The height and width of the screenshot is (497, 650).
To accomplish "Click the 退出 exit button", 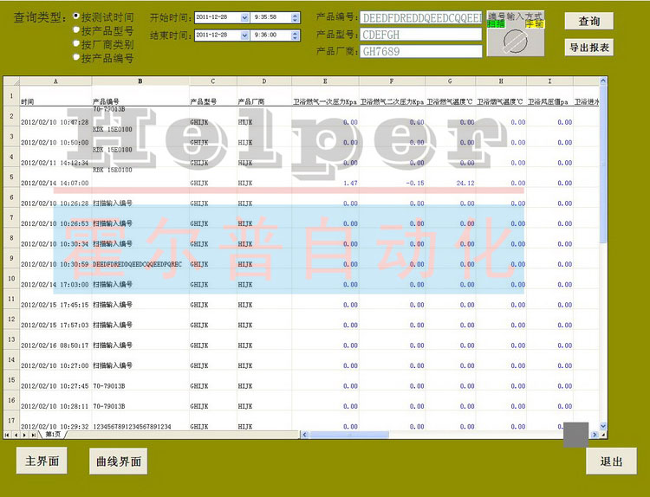I will point(612,461).
